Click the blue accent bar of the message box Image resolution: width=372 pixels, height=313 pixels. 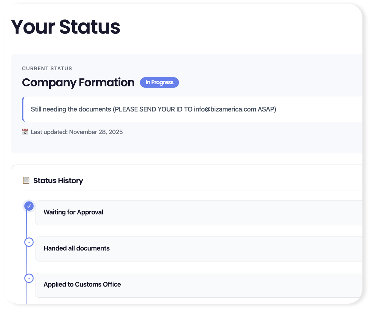click(x=23, y=109)
